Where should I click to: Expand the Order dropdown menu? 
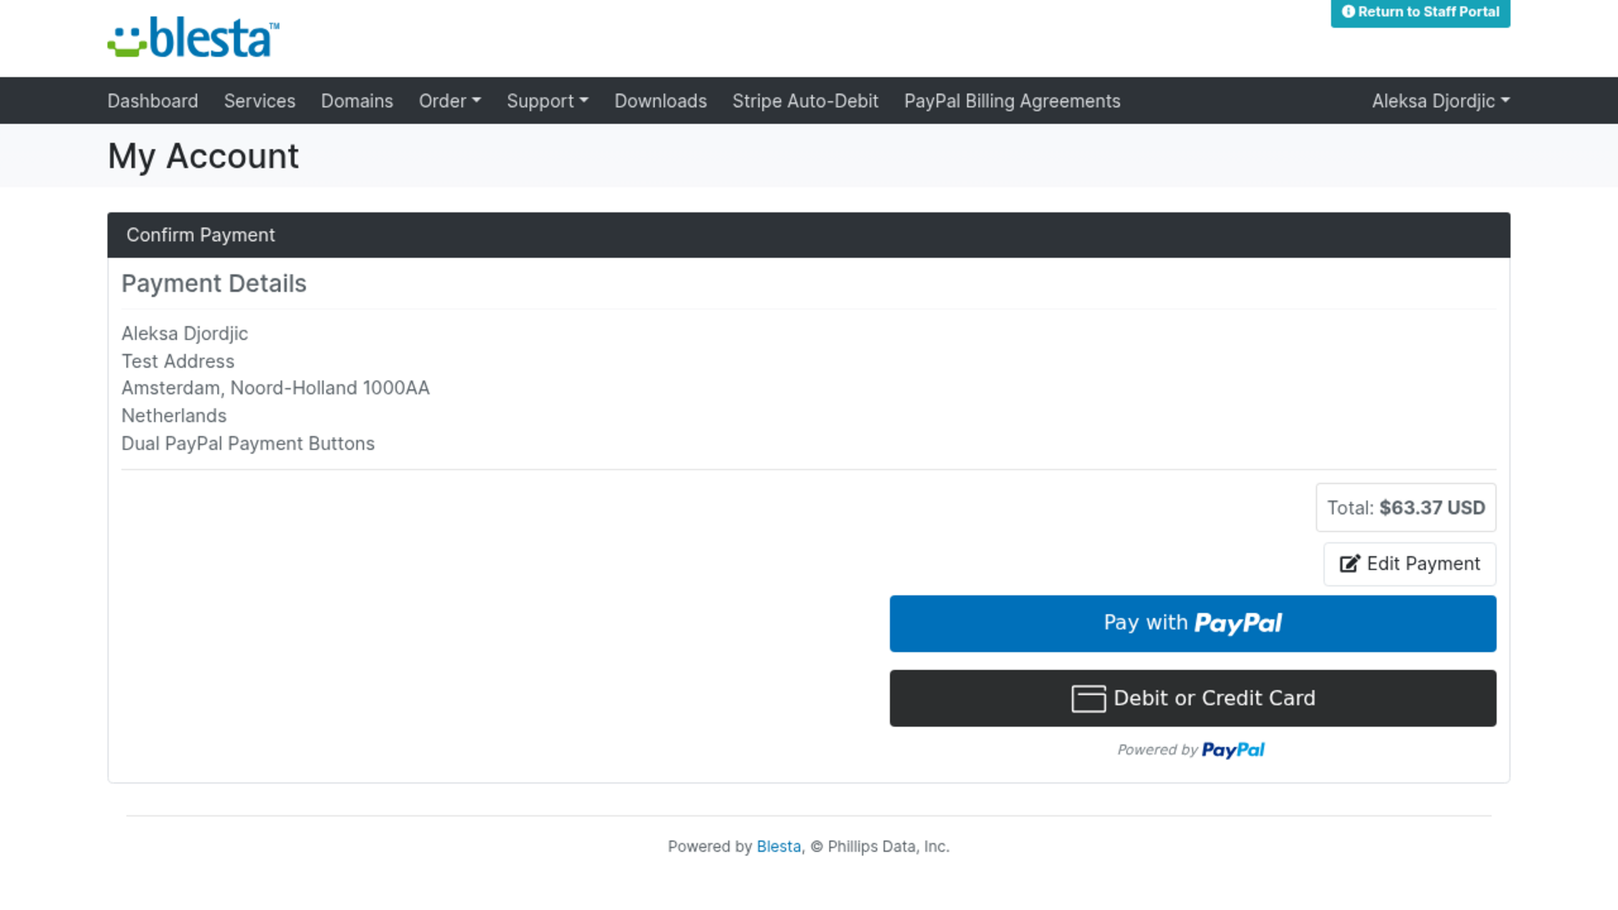pos(450,101)
